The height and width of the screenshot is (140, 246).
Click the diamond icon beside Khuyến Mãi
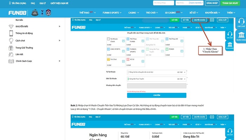(x=11, y=26)
